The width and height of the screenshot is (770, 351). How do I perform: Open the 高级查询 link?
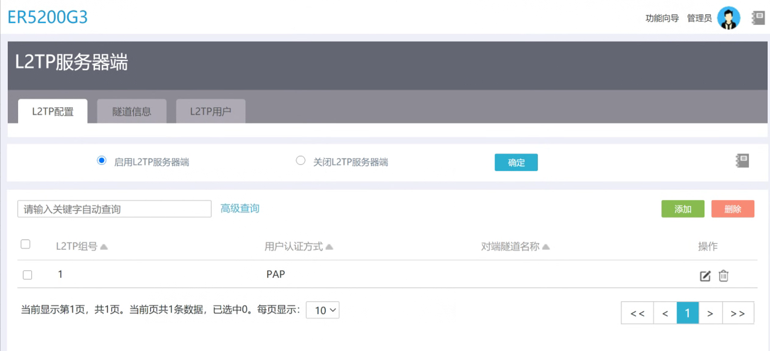240,208
